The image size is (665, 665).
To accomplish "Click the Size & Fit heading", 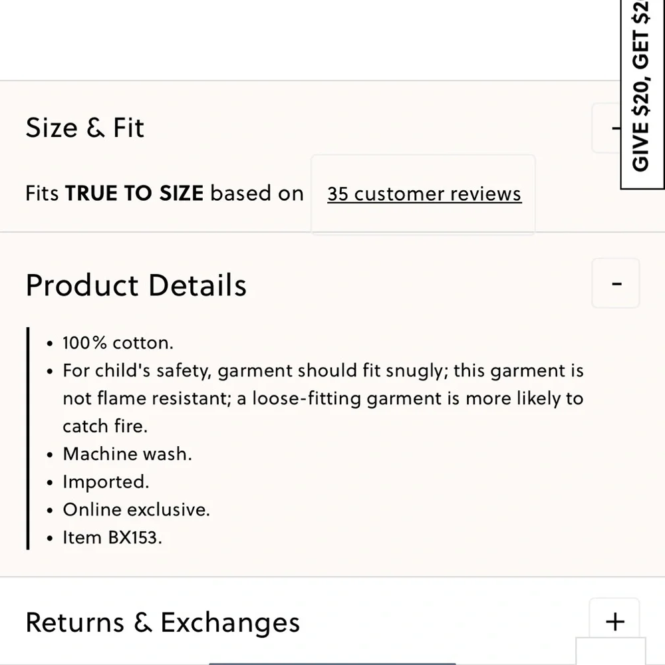I will click(85, 128).
